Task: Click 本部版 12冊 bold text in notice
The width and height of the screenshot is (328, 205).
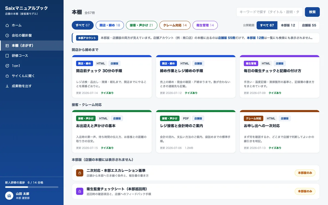Action: coord(255,38)
